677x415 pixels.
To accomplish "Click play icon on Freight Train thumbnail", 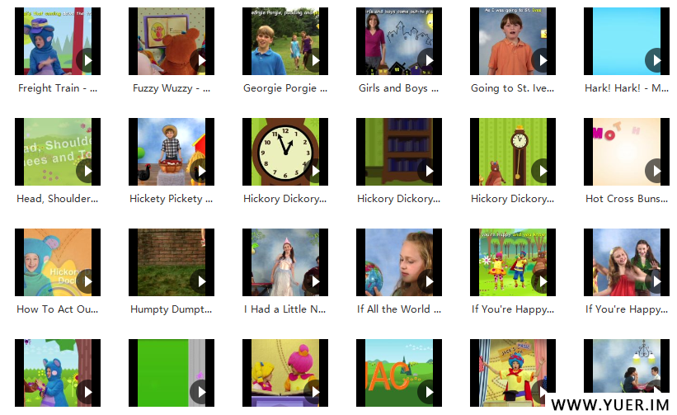I will click(x=87, y=60).
